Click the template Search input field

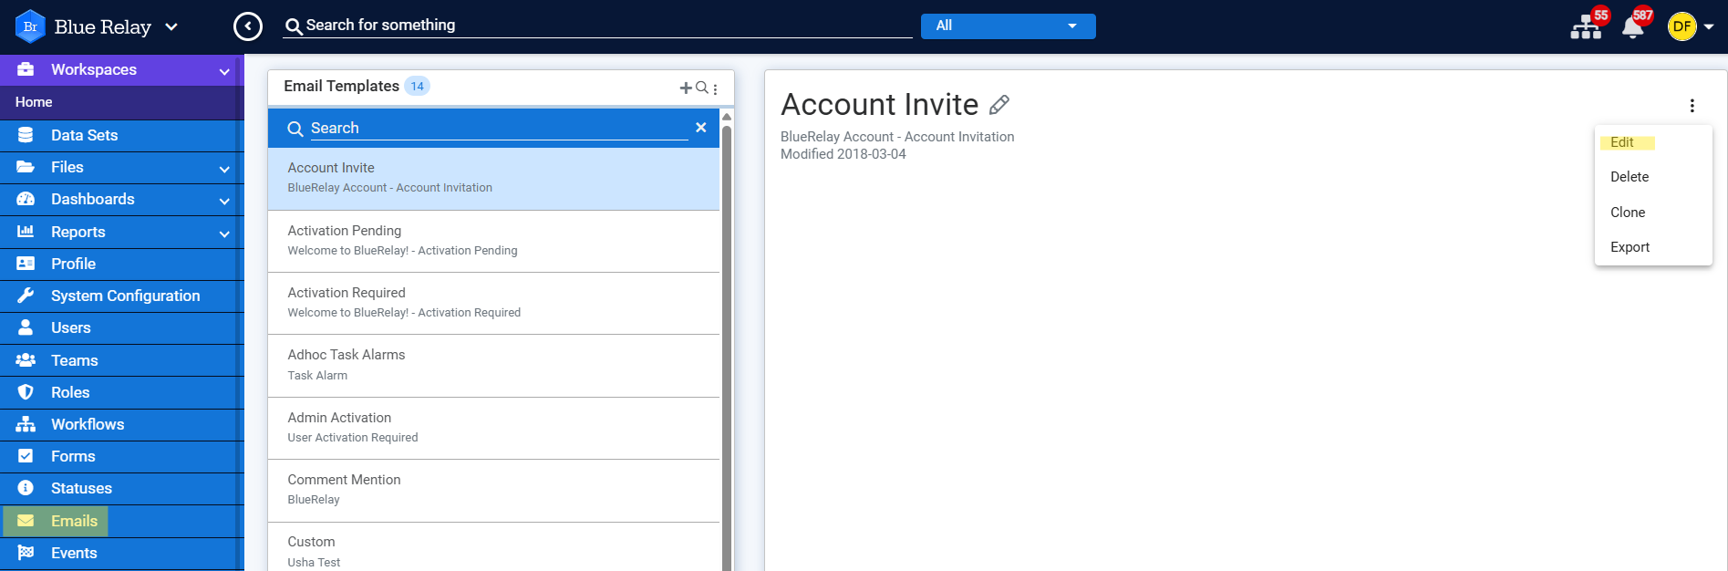point(499,129)
